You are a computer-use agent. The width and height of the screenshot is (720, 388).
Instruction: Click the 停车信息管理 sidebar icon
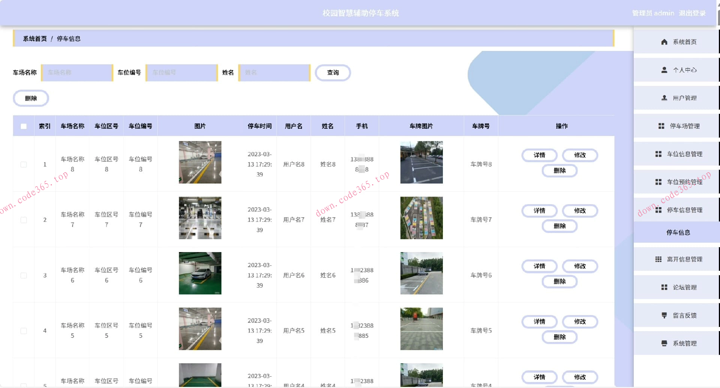658,210
